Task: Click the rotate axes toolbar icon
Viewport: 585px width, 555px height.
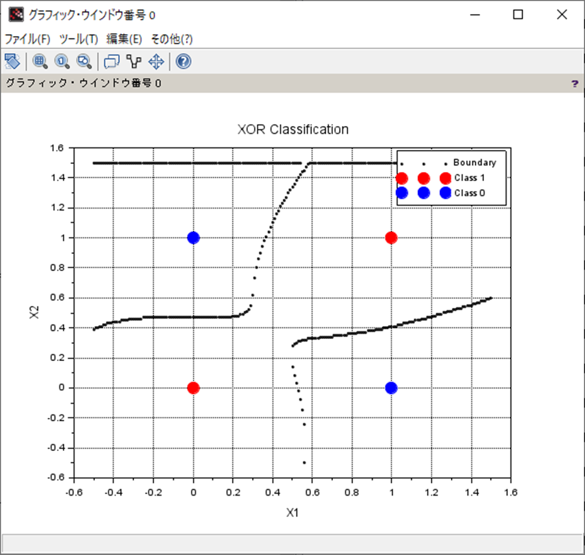Action: point(12,61)
